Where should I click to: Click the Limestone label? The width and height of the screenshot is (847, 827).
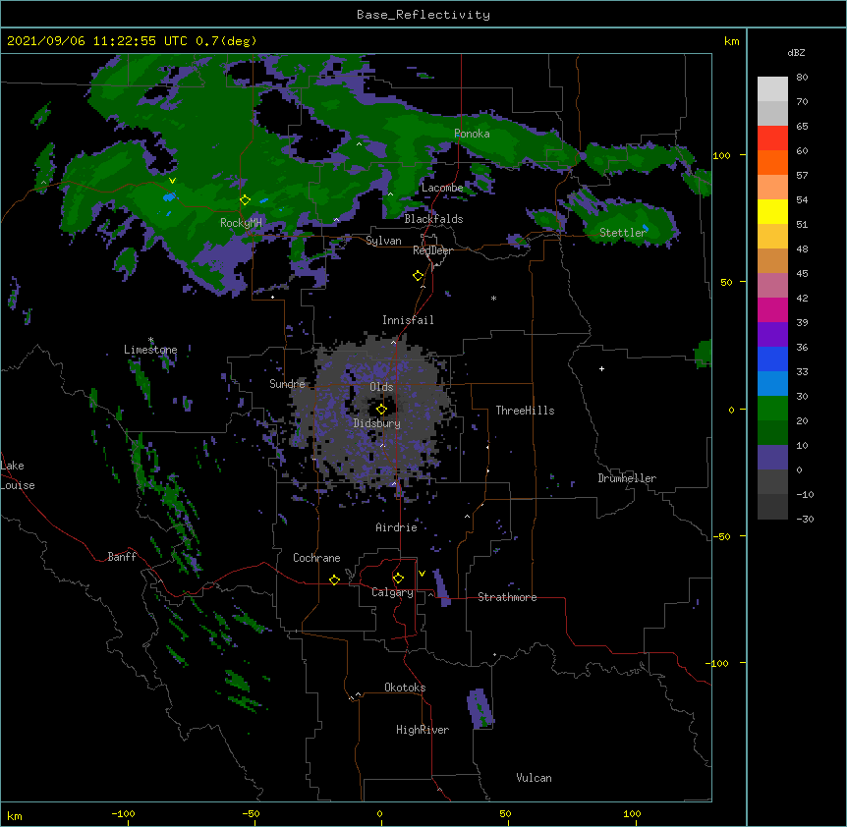point(150,350)
